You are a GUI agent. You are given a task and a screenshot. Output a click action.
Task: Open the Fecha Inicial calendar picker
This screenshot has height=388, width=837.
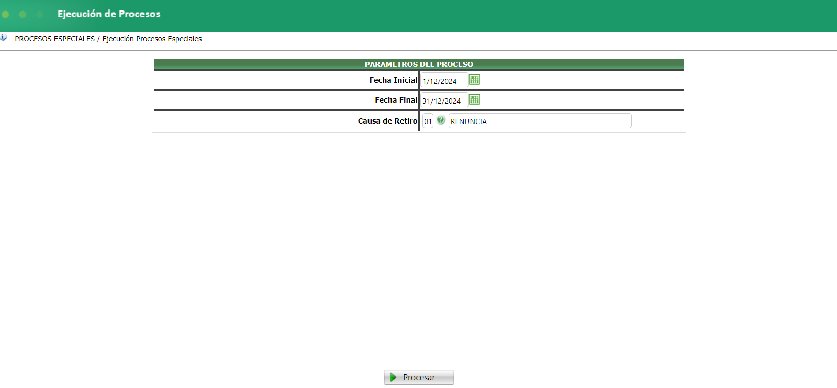[x=474, y=80]
